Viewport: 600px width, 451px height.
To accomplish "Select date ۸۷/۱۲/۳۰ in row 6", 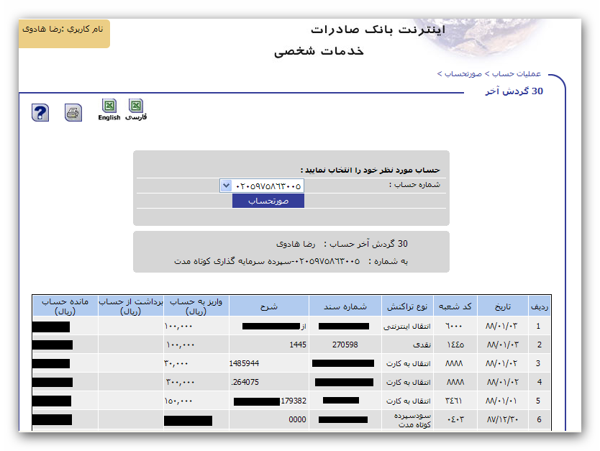I will click(503, 419).
